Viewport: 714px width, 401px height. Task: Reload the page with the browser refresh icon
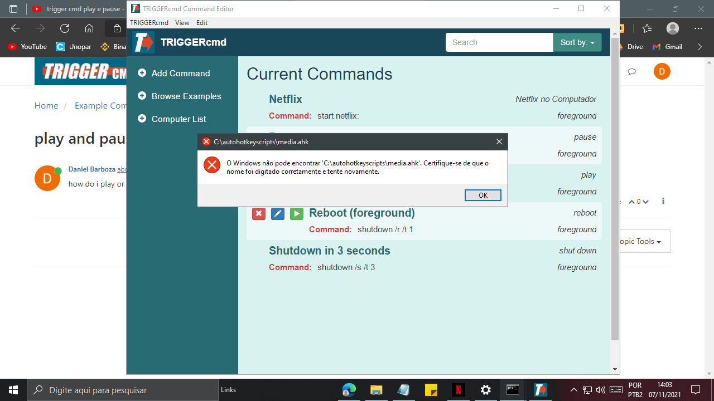pyautogui.click(x=65, y=28)
